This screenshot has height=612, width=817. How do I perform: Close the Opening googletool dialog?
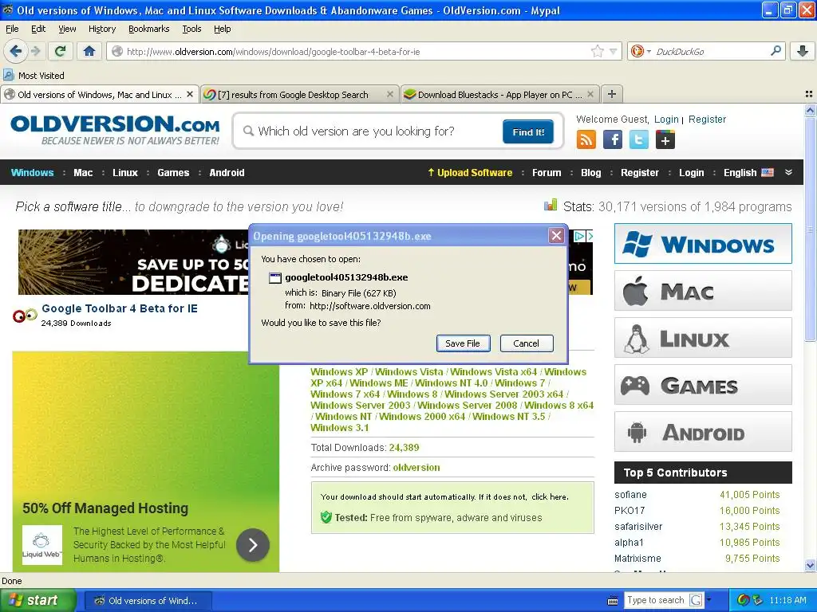coord(556,236)
